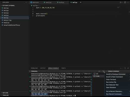Click the new terminal plus icon
The height and width of the screenshot is (97, 130).
(x=99, y=71)
